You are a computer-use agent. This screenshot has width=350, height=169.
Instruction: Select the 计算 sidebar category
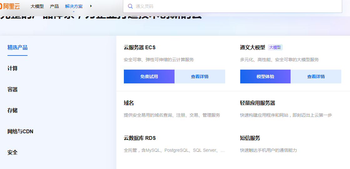(x=13, y=68)
